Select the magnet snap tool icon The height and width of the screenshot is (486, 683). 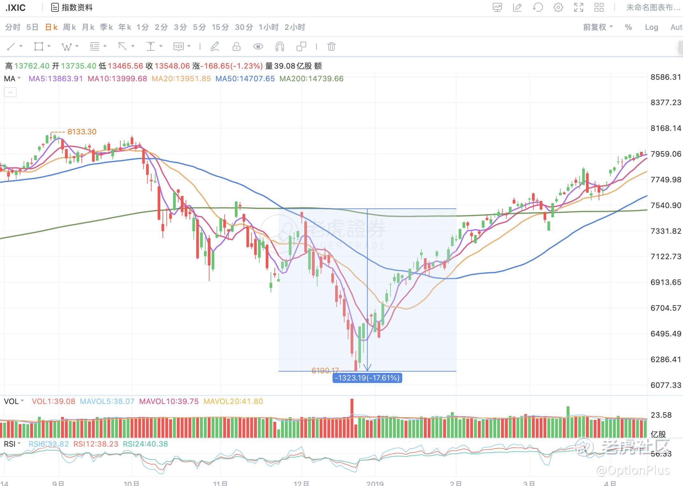click(279, 47)
